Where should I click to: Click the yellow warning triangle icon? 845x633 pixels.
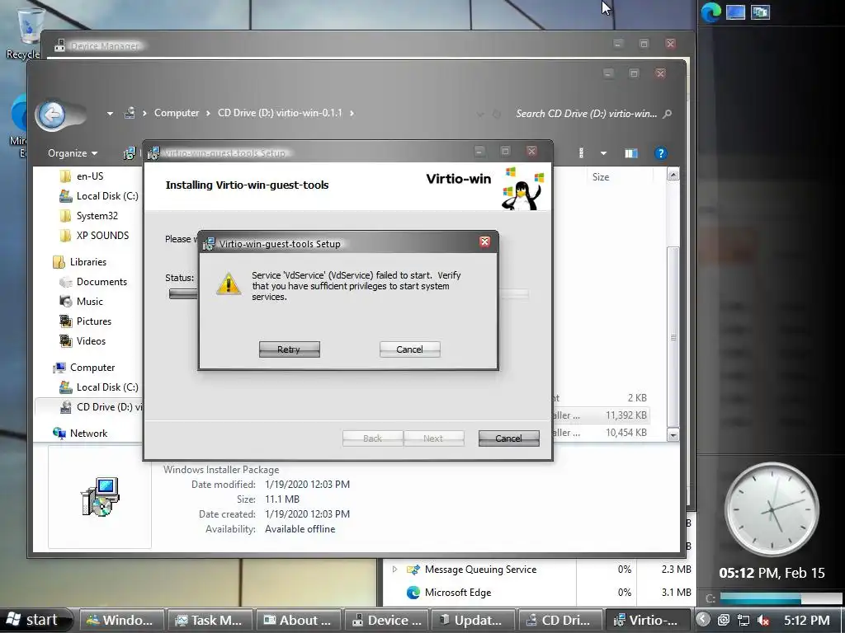pos(229,284)
